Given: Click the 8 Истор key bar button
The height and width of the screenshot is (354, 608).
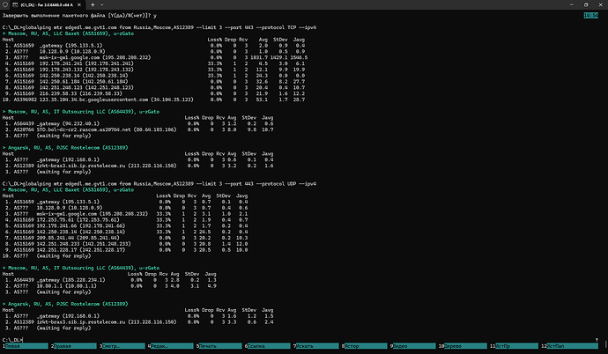Looking at the screenshot, I should point(366,346).
